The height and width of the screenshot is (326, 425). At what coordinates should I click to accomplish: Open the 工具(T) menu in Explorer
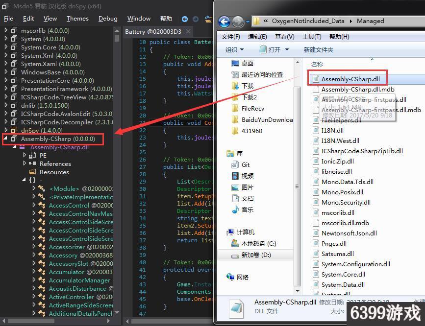click(312, 37)
